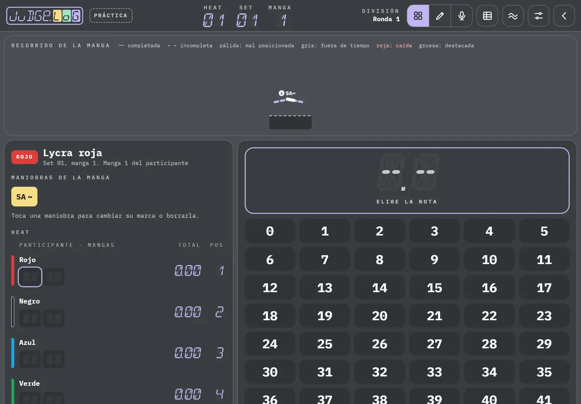Click the JudgeLog logo
The width and height of the screenshot is (581, 404).
coord(45,16)
